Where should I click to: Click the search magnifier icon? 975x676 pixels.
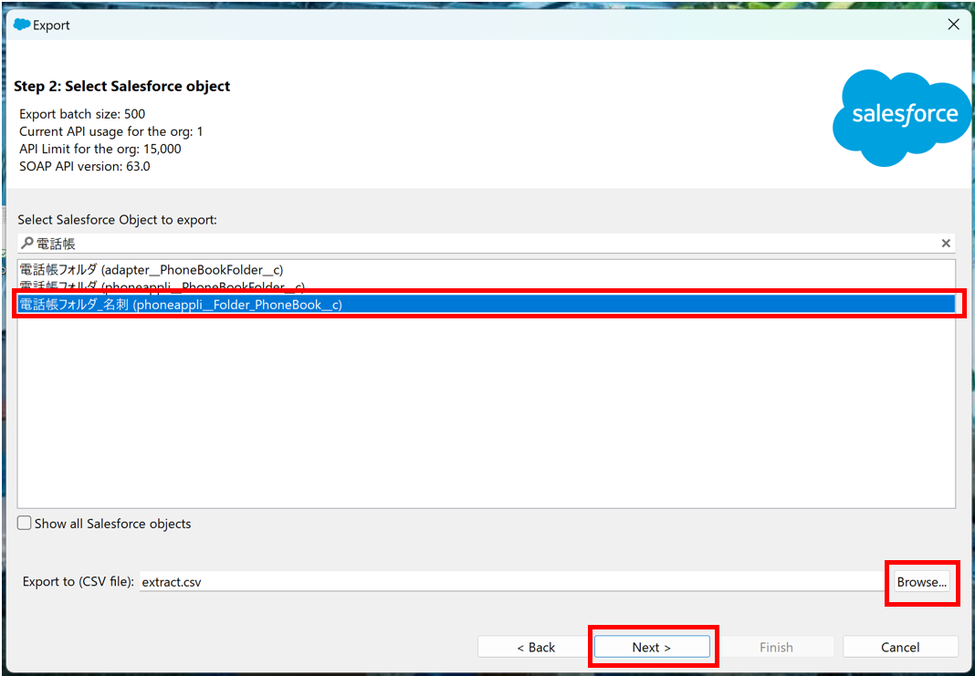(x=26, y=244)
